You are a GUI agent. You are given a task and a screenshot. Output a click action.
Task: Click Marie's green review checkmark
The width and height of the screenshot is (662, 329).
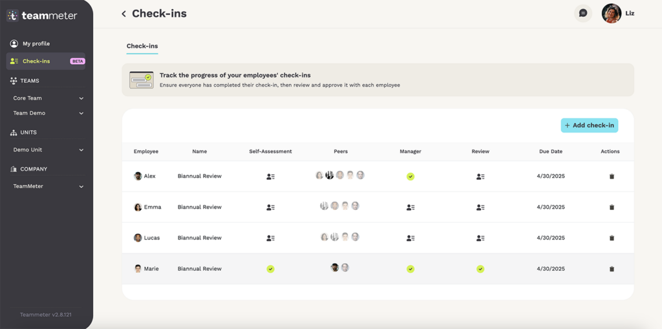click(x=480, y=269)
